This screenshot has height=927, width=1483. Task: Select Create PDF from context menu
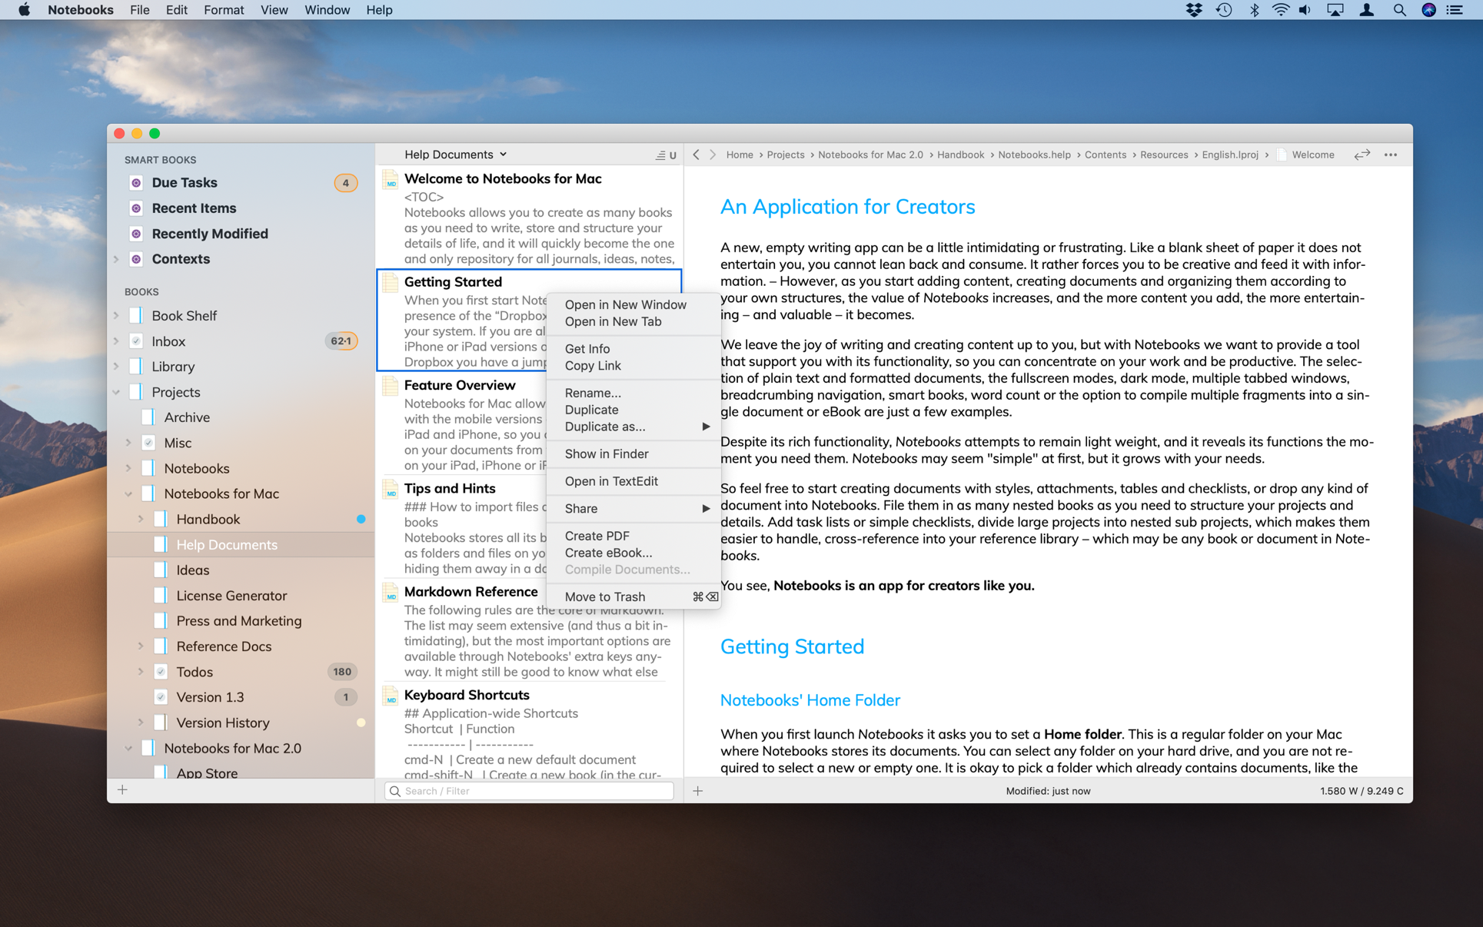597,535
